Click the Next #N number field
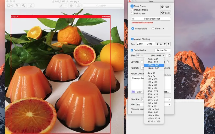 (x=143, y=99)
